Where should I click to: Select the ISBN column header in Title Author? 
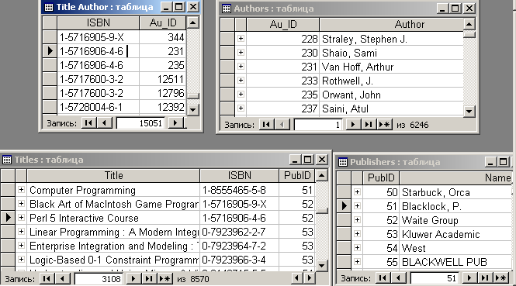click(x=98, y=23)
